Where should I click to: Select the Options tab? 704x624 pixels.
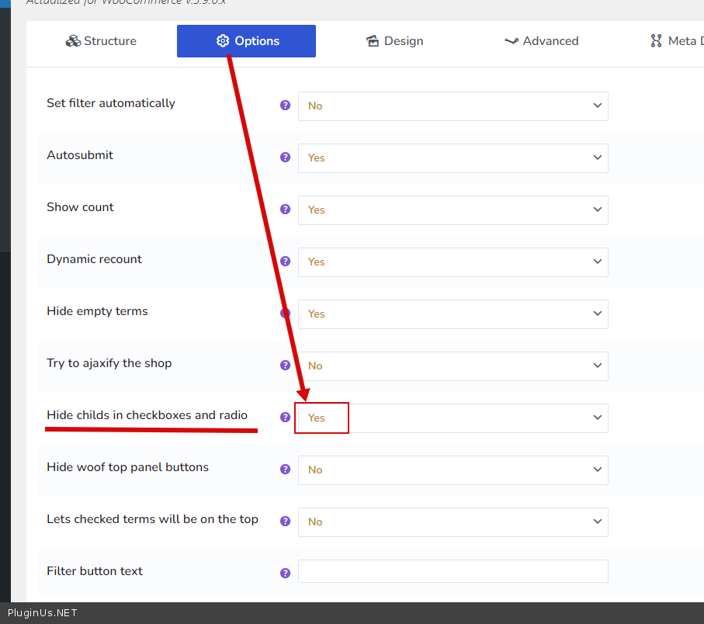pyautogui.click(x=246, y=41)
